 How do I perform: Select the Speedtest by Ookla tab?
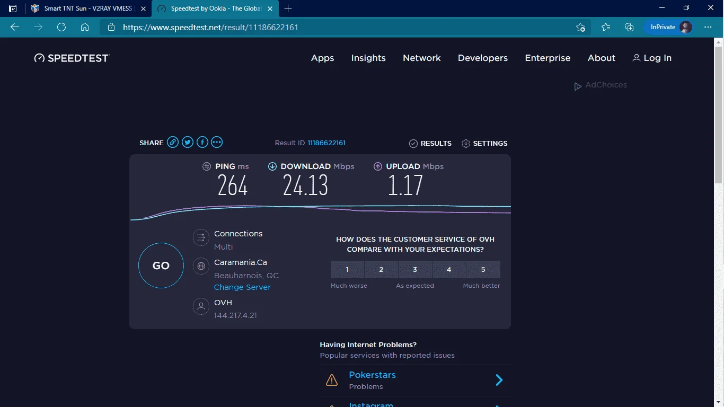pyautogui.click(x=216, y=8)
